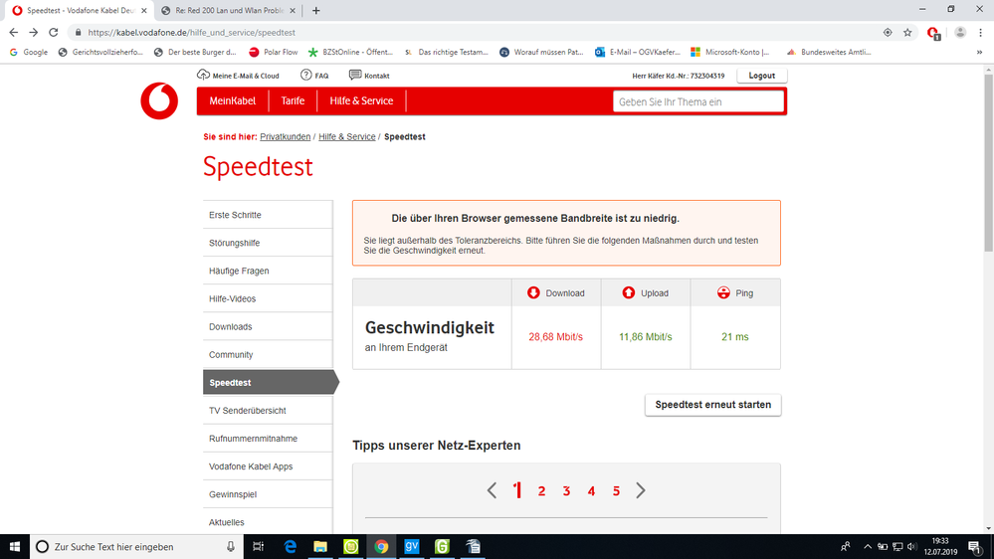Open Rufnummernmitnahme sidebar entry
This screenshot has height=559, width=994.
coord(268,438)
